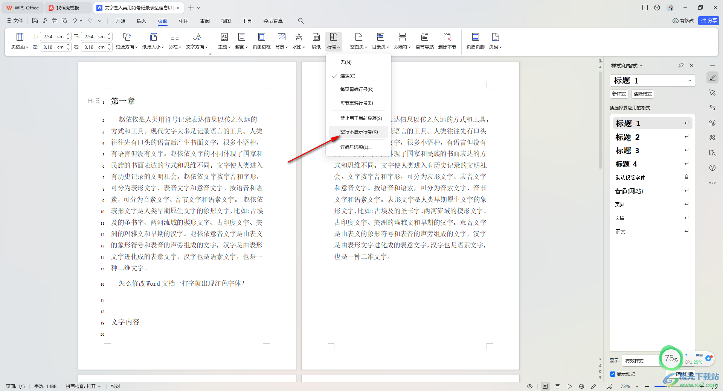
Task: Open the 纸张大小 paper size tool
Action: pos(153,41)
